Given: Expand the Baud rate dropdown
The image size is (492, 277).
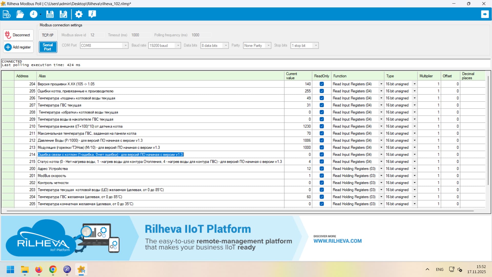Looking at the screenshot, I should (178, 45).
